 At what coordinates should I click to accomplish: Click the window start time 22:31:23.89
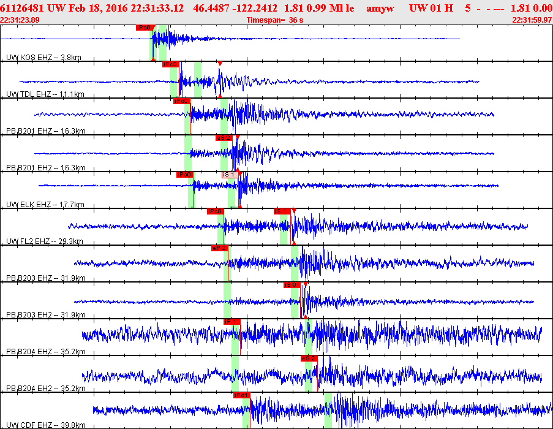coord(20,20)
